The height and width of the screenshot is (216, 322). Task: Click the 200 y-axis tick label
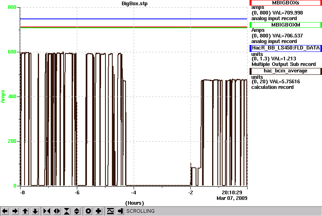point(12,141)
